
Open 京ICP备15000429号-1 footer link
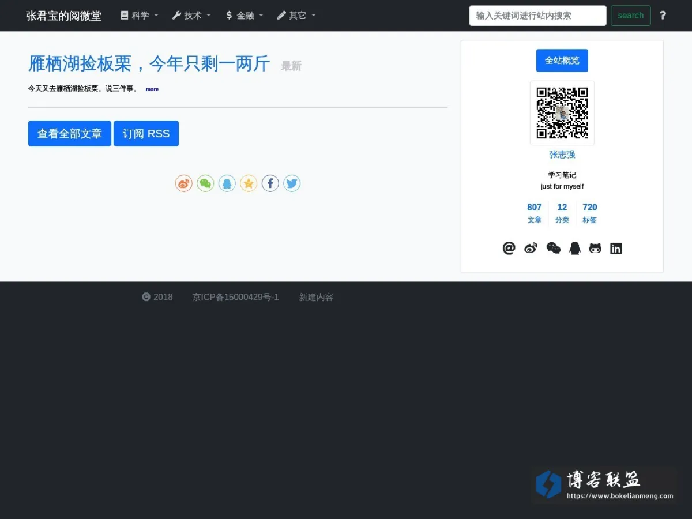pyautogui.click(x=236, y=297)
